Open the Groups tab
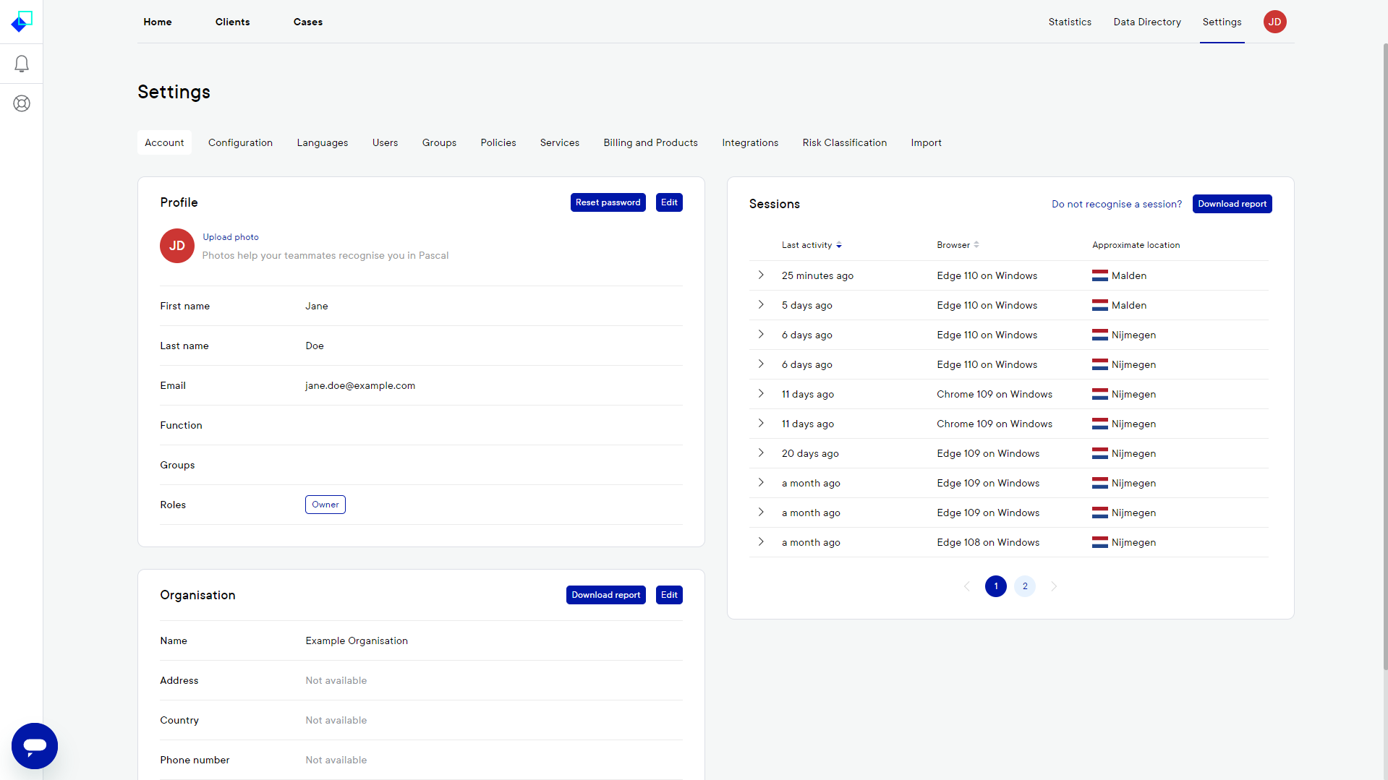The width and height of the screenshot is (1388, 780). coord(439,142)
